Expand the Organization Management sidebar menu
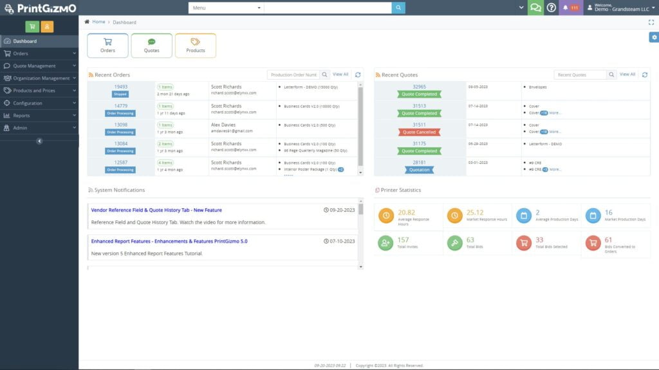659x370 pixels. click(x=39, y=78)
